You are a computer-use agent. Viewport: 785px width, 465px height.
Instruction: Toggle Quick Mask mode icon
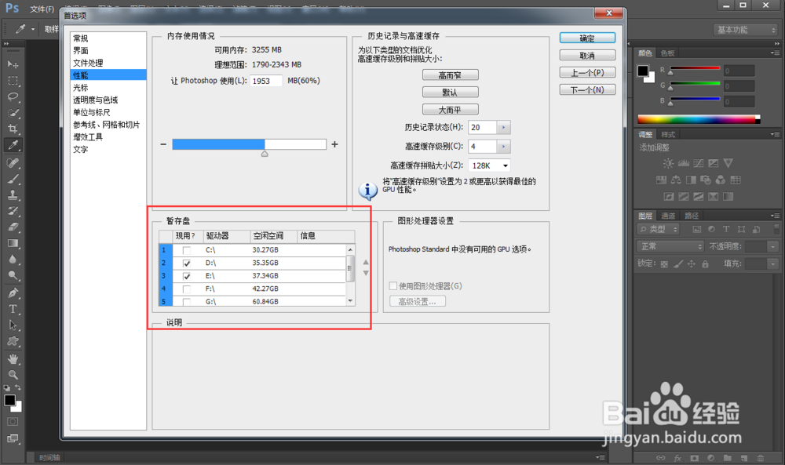click(13, 422)
